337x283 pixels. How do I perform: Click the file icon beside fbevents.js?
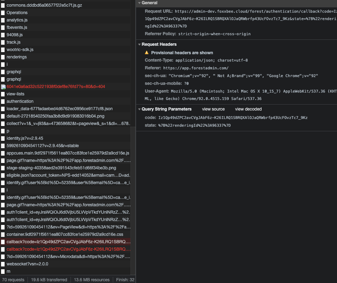coord(3,27)
